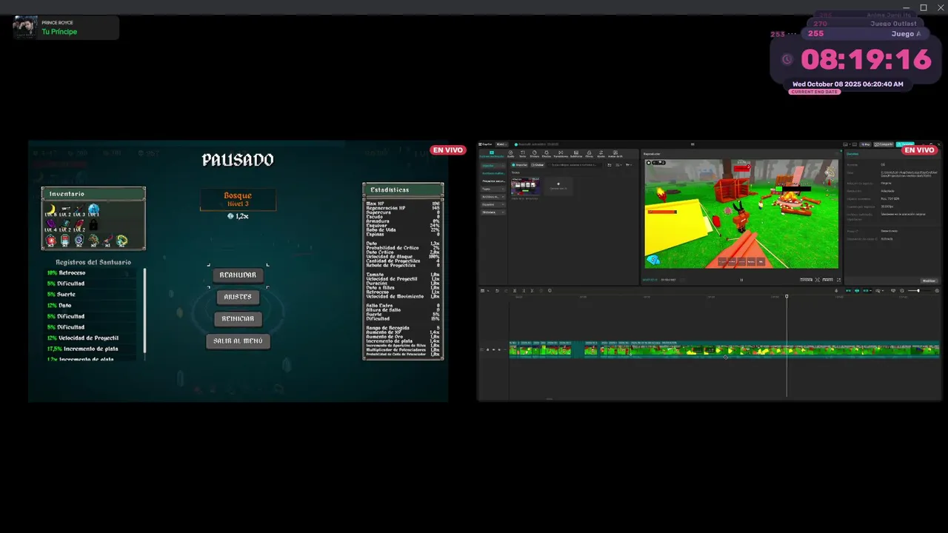The height and width of the screenshot is (533, 948).
Task: Toggle the first teal snapping button on timeline toolbar
Action: tap(848, 290)
